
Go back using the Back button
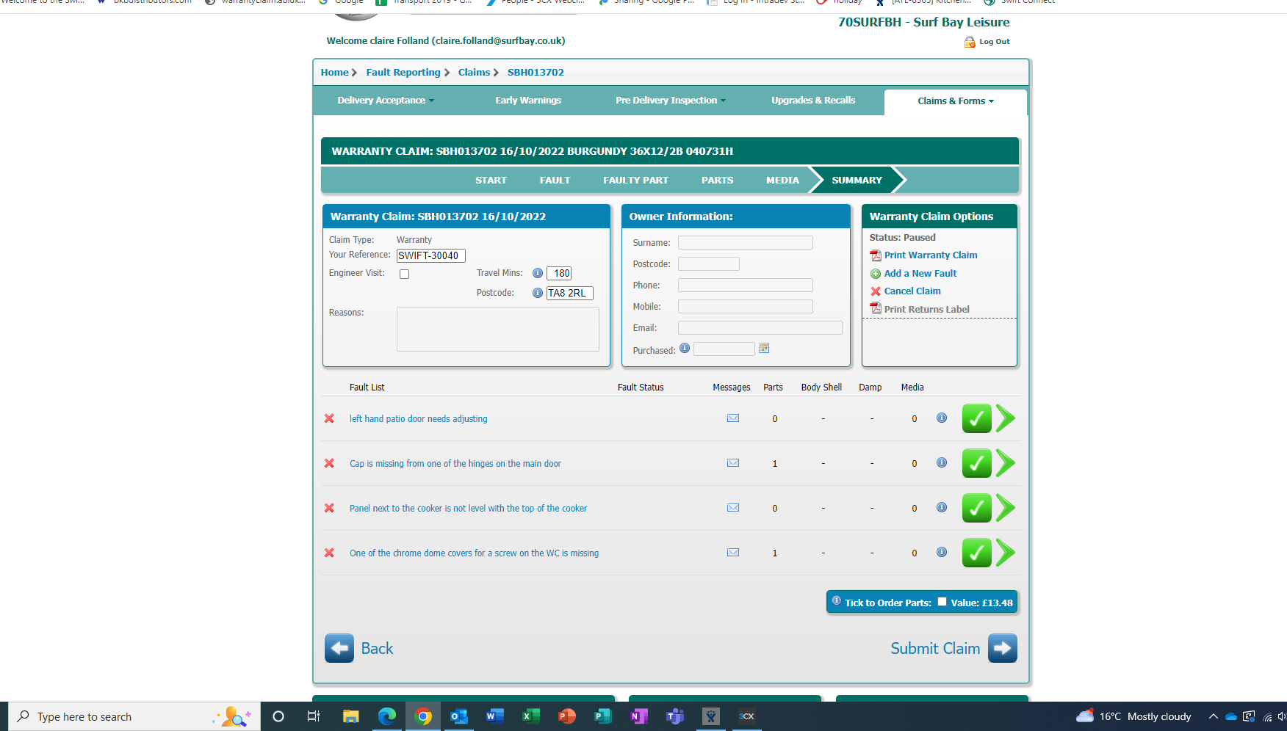pyautogui.click(x=359, y=648)
